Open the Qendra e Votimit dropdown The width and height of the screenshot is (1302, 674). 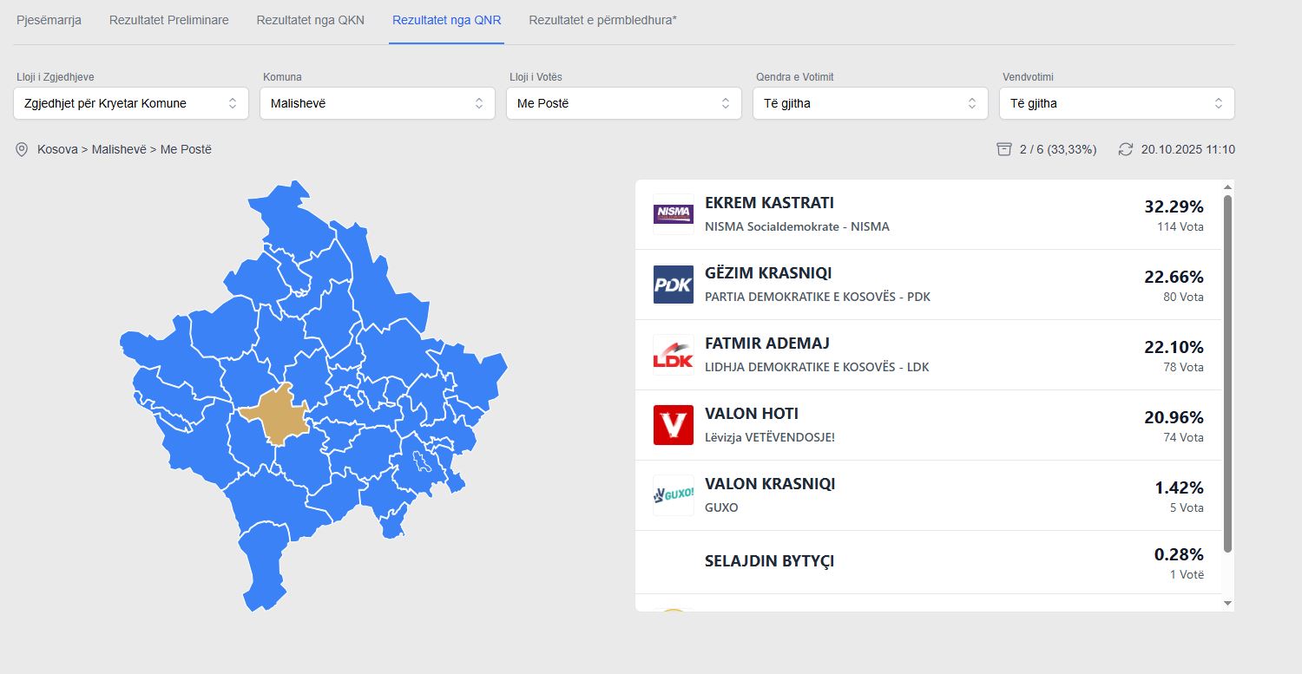[871, 103]
